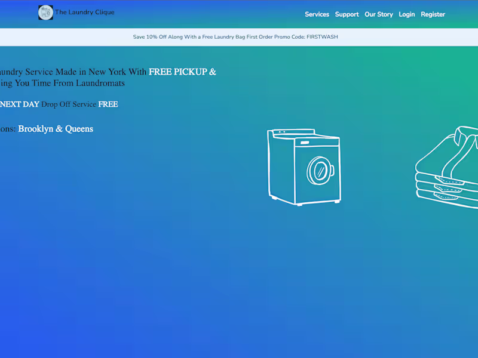Screen dimensions: 478x358
Task: Click the folded clothes stack illustration
Action: point(446,167)
